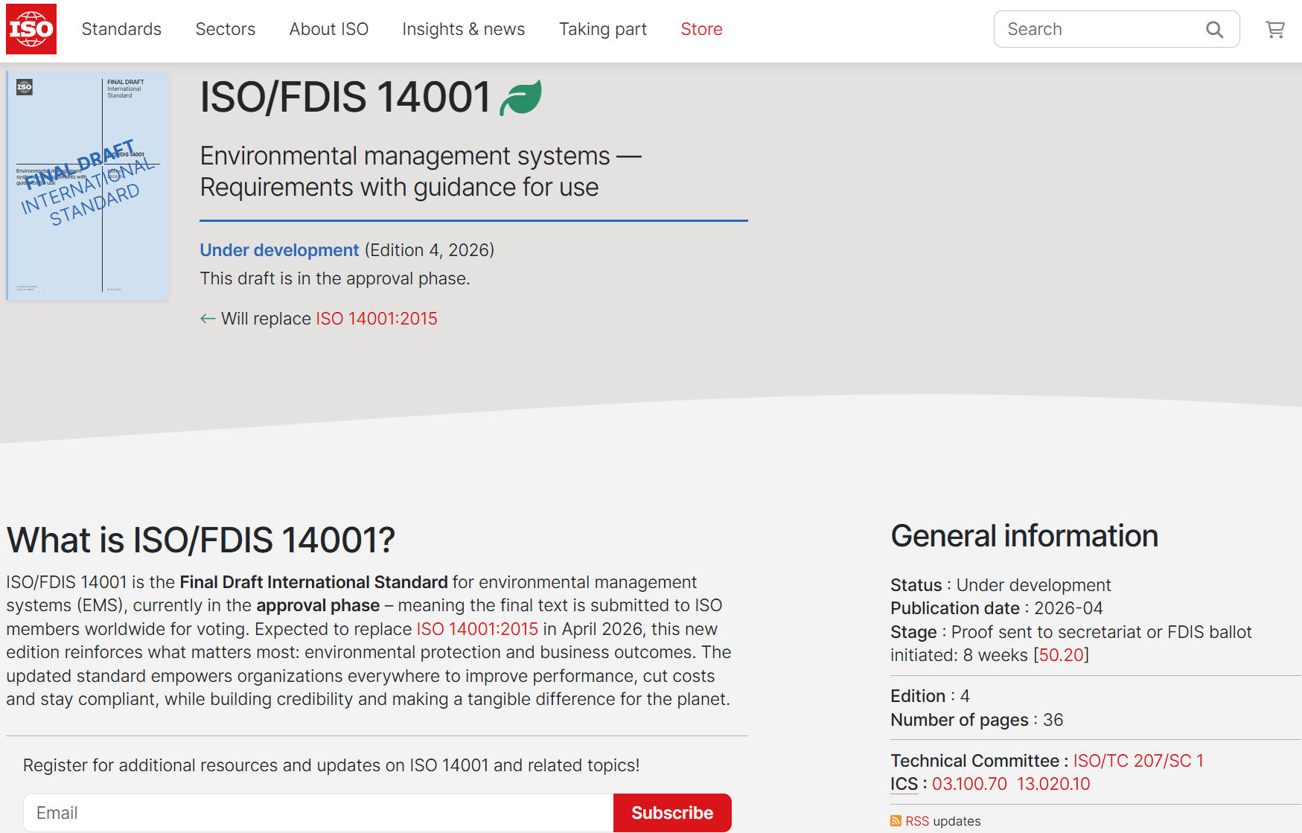Click the green leaf sustainability icon
Screen dimensions: 1302x833
click(x=521, y=98)
